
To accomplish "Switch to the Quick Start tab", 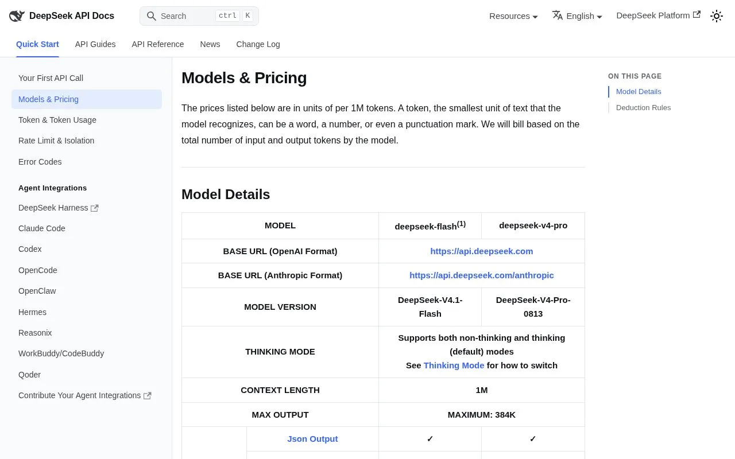I will pos(37,44).
